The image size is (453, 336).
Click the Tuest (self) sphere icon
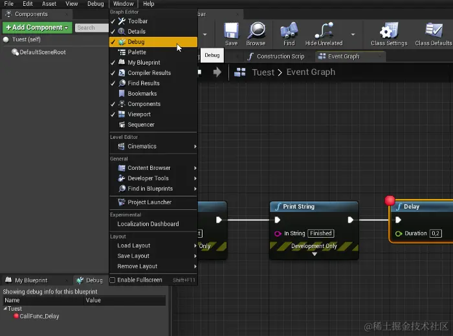coord(6,39)
